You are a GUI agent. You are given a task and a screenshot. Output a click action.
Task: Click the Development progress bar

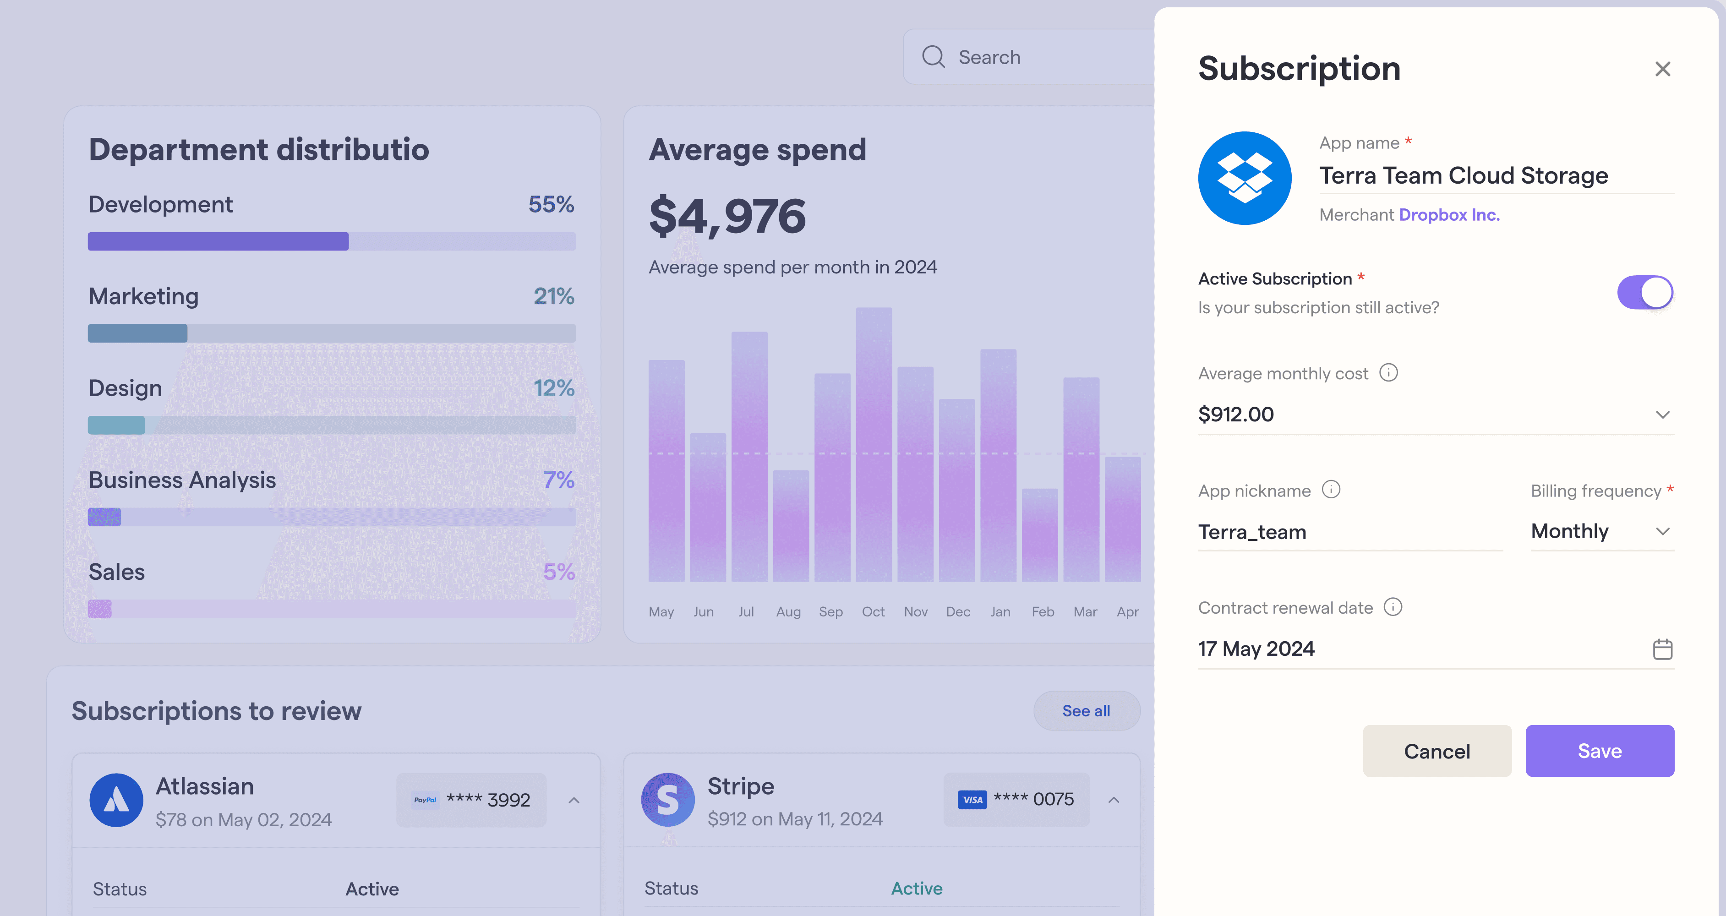click(332, 241)
